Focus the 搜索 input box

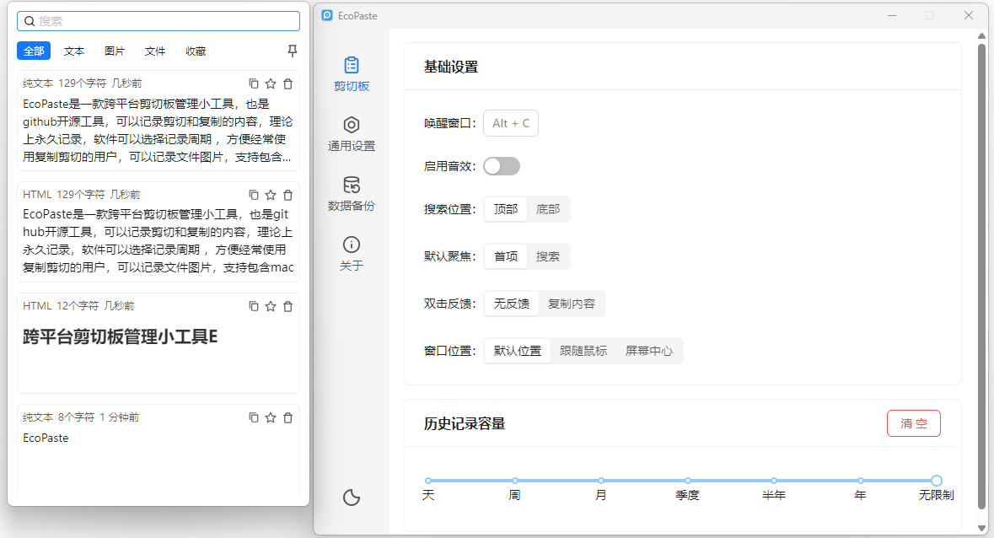[159, 21]
